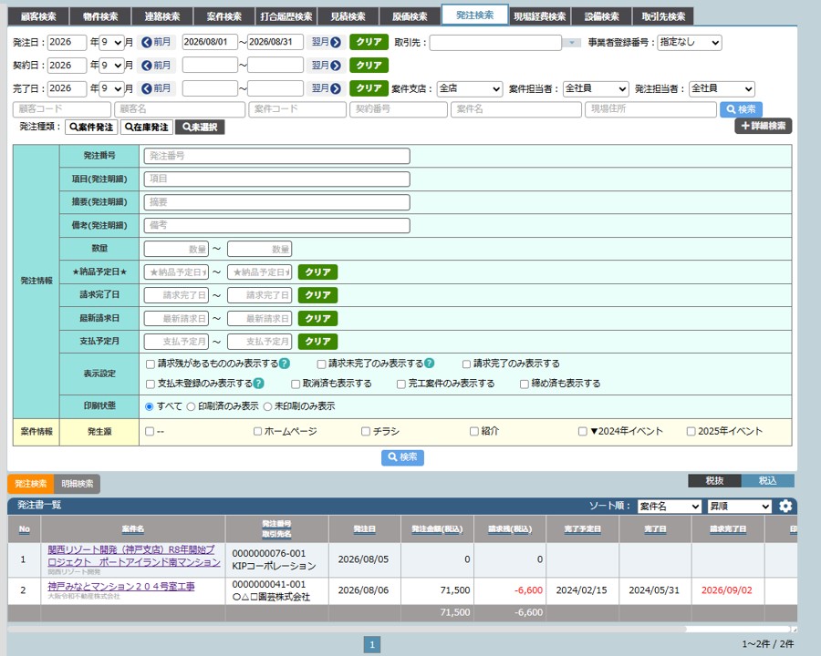Switch to the 明細検索 tab
The image size is (821, 656).
pyautogui.click(x=77, y=484)
